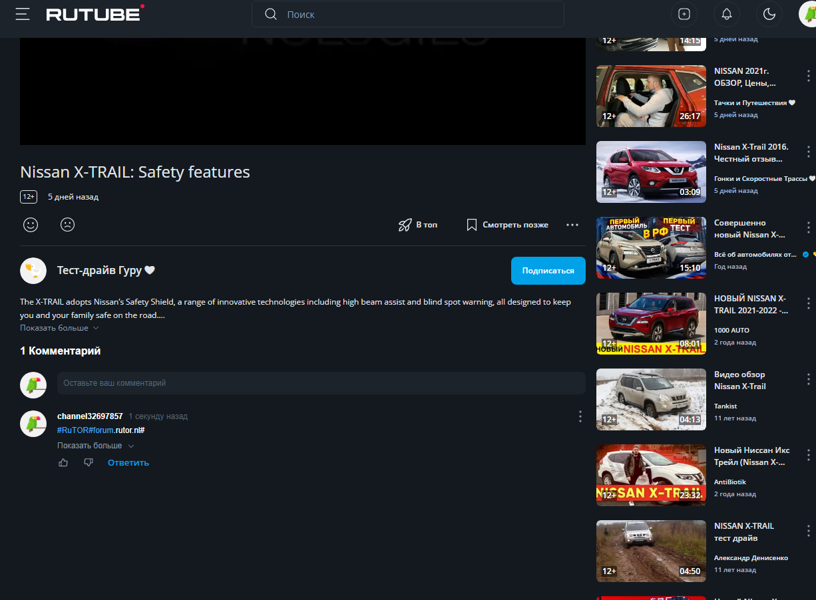Image resolution: width=816 pixels, height=600 pixels.
Task: Open options for Видео обзор Nissan X-Trail
Action: 809,379
